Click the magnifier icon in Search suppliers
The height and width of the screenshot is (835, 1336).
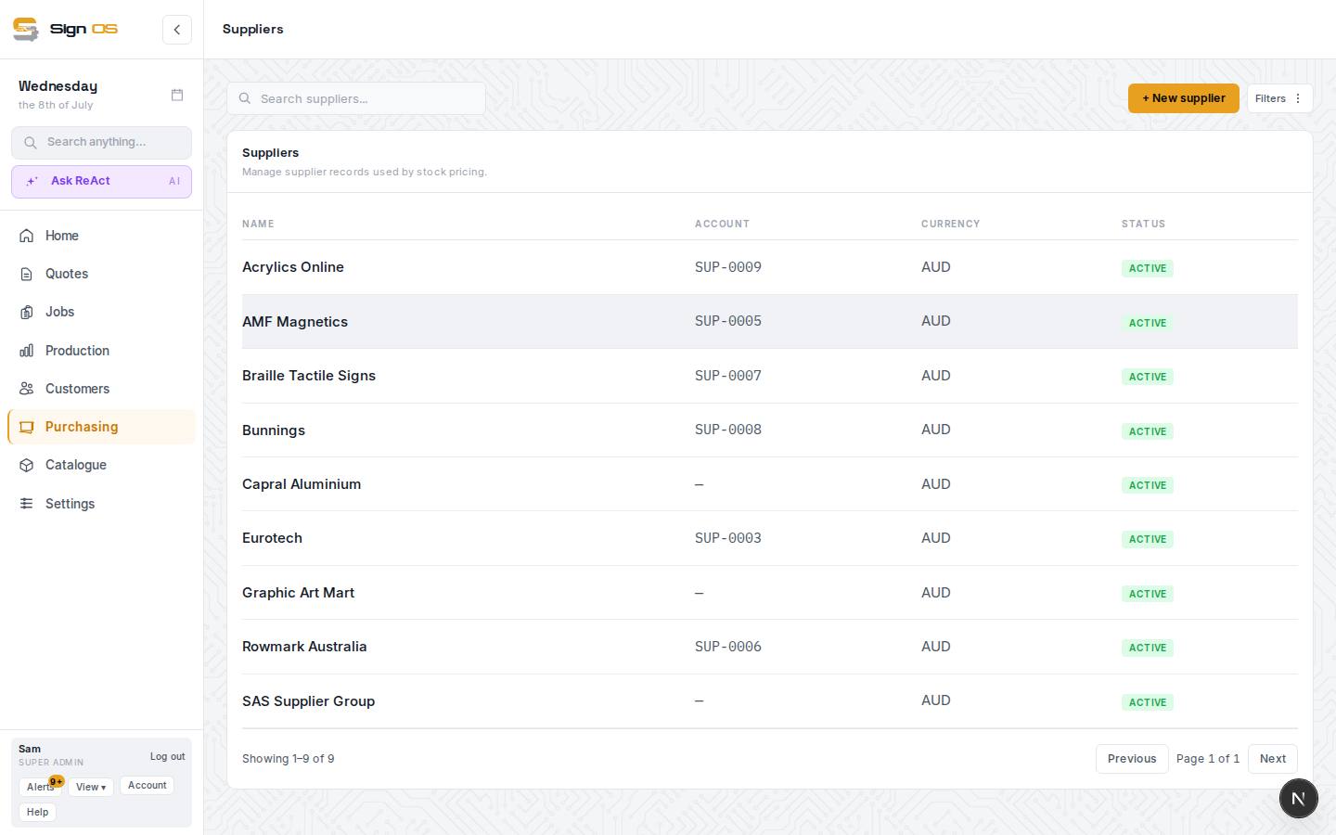click(245, 98)
